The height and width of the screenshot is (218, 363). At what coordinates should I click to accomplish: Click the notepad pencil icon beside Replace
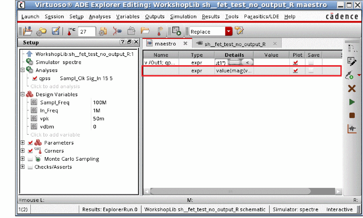tap(239, 31)
